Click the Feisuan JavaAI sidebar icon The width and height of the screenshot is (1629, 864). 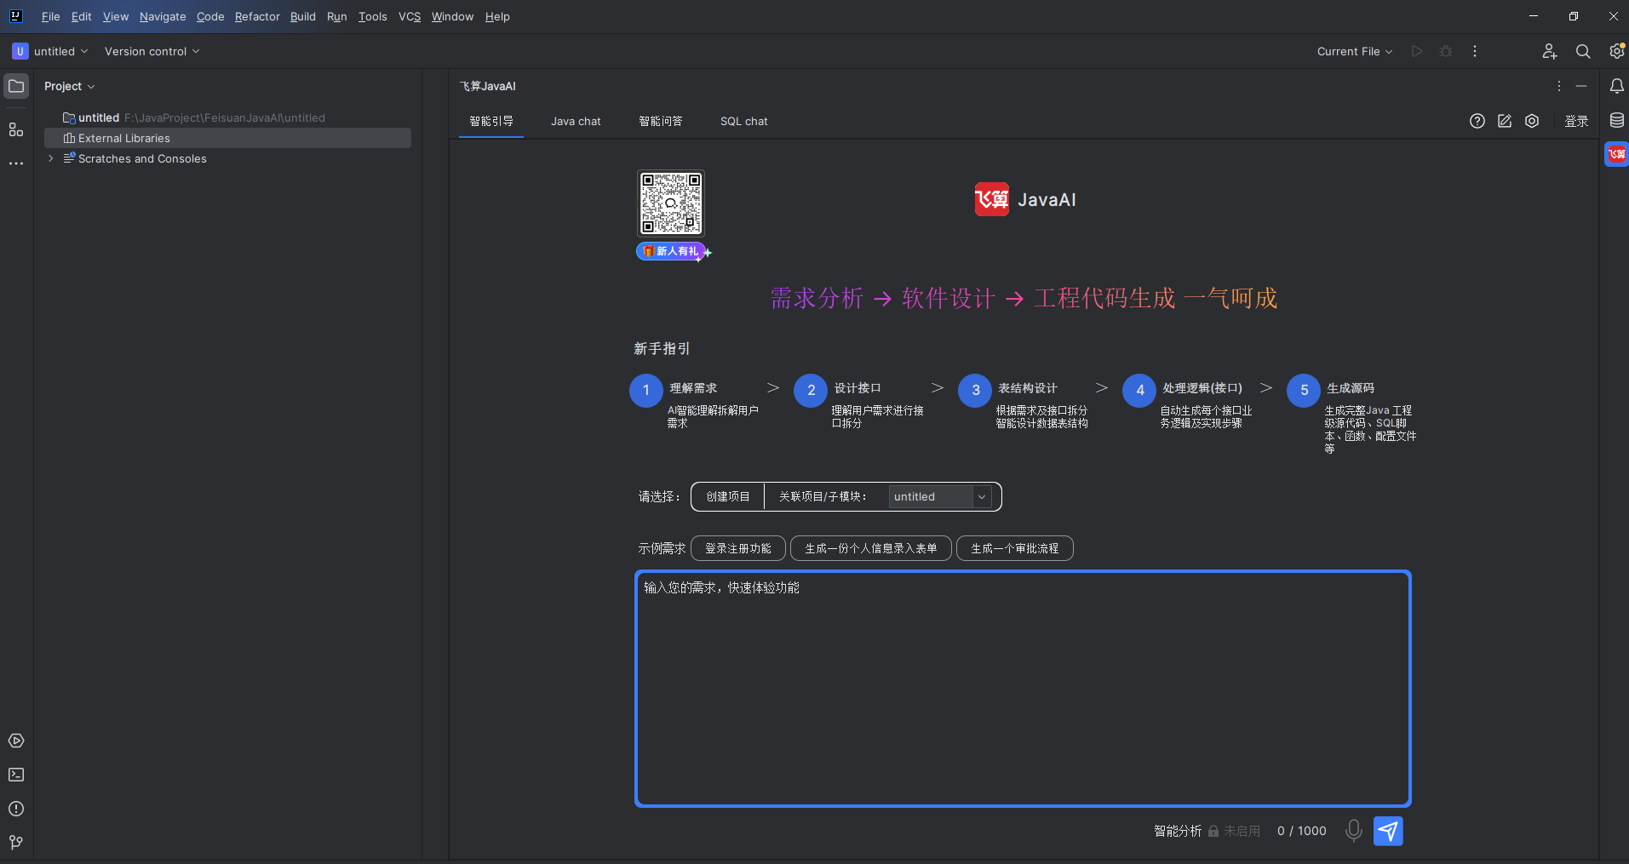[x=1616, y=154]
